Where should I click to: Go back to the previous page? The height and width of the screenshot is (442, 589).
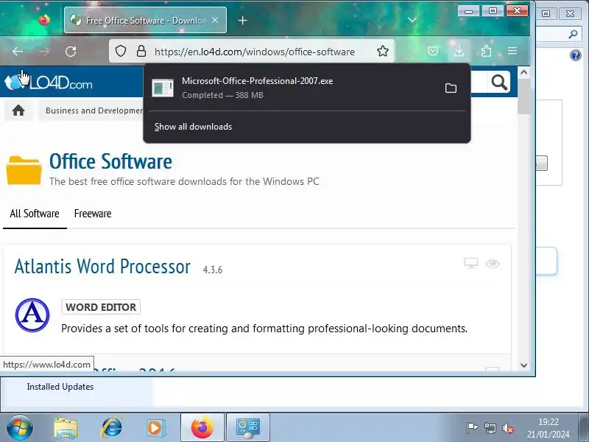point(18,52)
